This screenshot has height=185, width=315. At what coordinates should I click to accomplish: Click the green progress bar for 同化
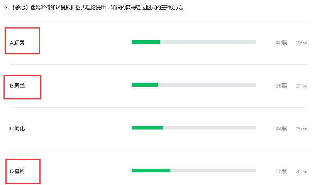click(x=147, y=128)
